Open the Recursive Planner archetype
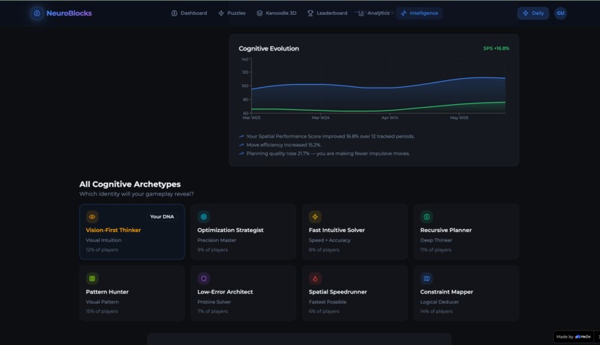 click(x=466, y=231)
